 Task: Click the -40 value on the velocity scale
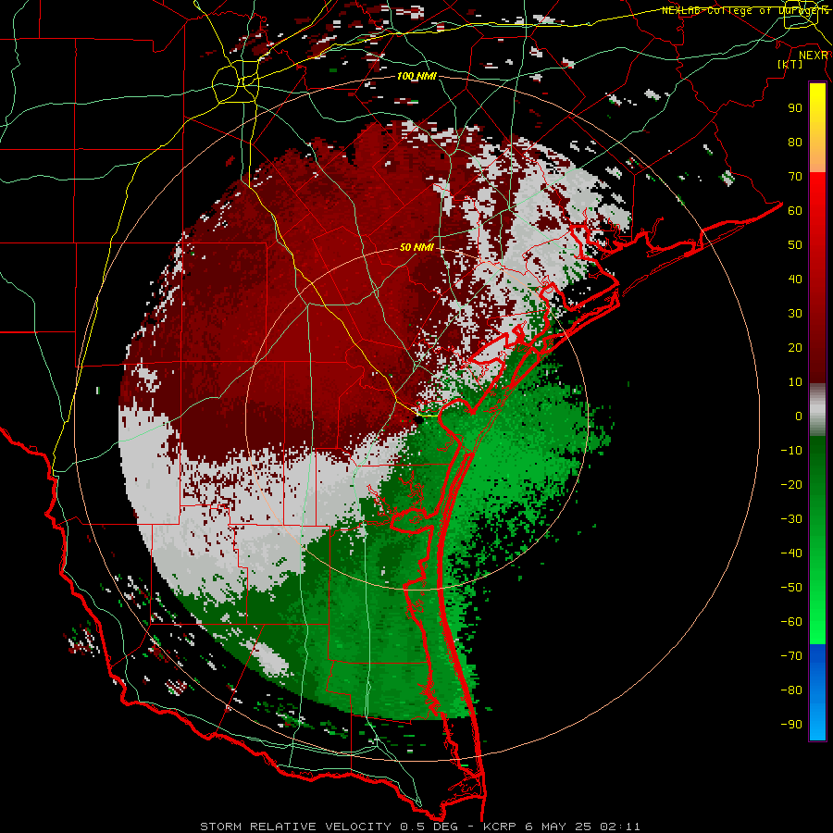tap(791, 553)
